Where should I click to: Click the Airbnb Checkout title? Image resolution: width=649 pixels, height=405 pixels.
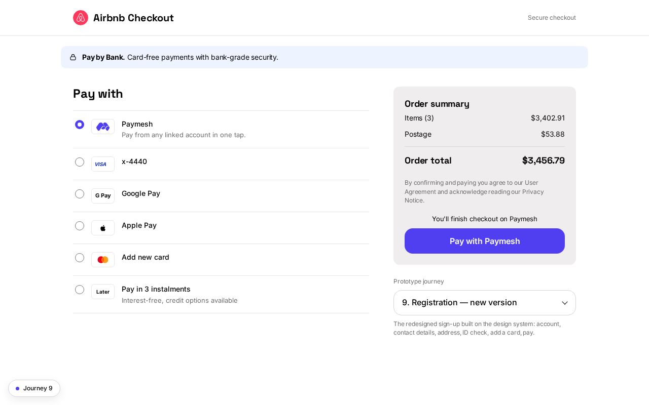click(133, 18)
